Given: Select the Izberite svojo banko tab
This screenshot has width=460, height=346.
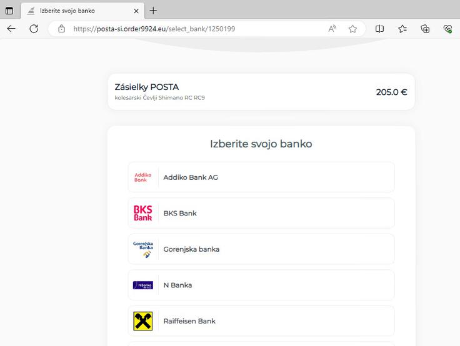Looking at the screenshot, I should tap(82, 11).
